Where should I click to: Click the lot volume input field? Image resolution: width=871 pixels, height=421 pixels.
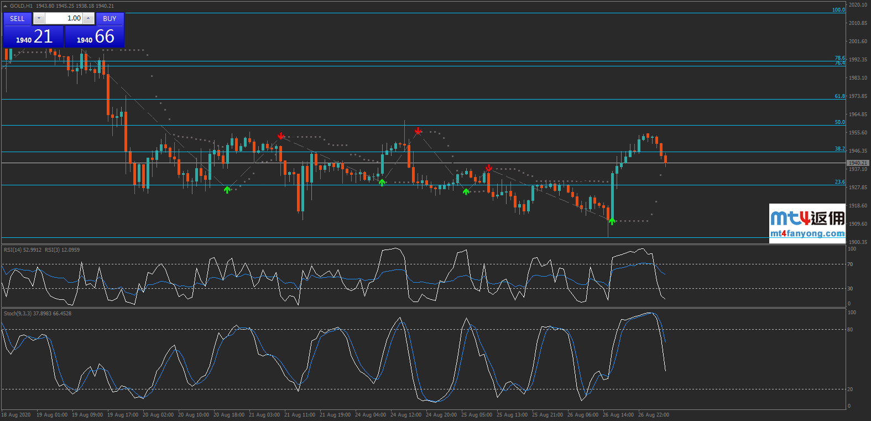[64, 19]
